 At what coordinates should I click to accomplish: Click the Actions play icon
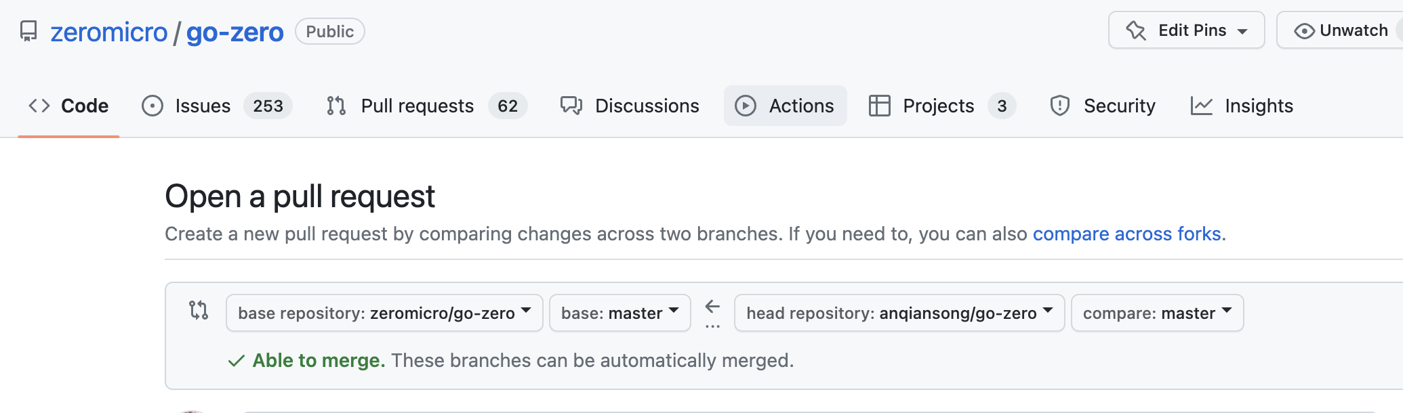[746, 106]
